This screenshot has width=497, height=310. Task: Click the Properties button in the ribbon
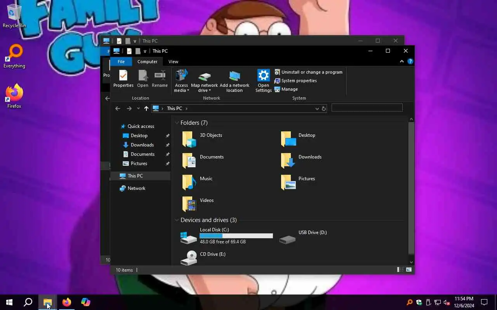click(123, 79)
